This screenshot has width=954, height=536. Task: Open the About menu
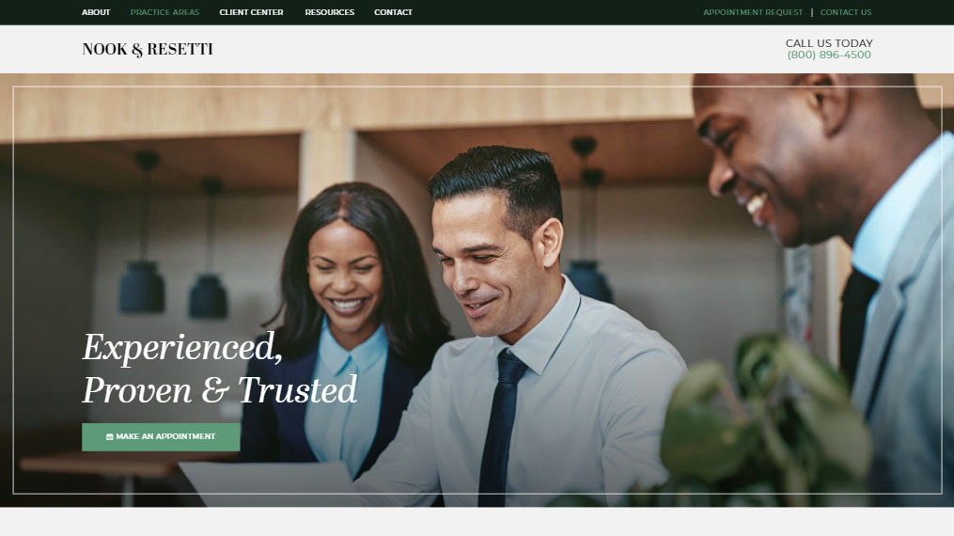96,12
